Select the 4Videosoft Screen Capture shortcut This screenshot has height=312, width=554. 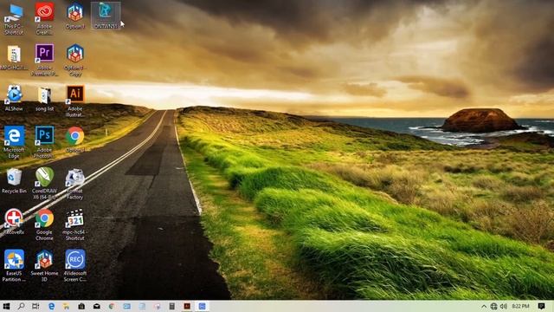coord(75,266)
